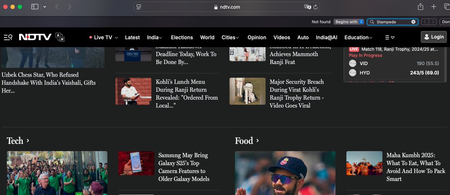The image size is (450, 195).
Task: Click the 'Play In Progress' status text
Action: point(366,55)
